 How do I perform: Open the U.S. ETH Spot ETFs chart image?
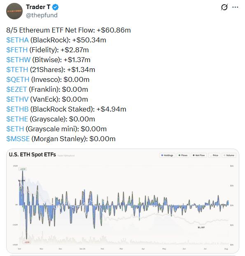click(123, 201)
